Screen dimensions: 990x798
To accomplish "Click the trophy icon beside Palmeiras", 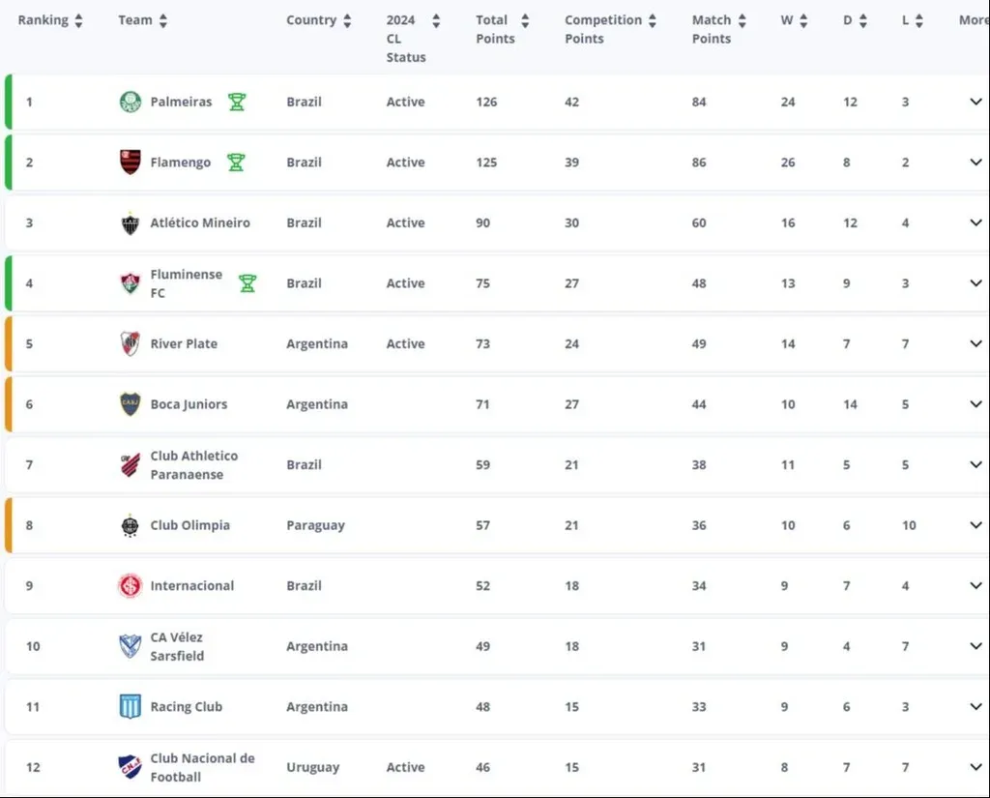I will 237,102.
